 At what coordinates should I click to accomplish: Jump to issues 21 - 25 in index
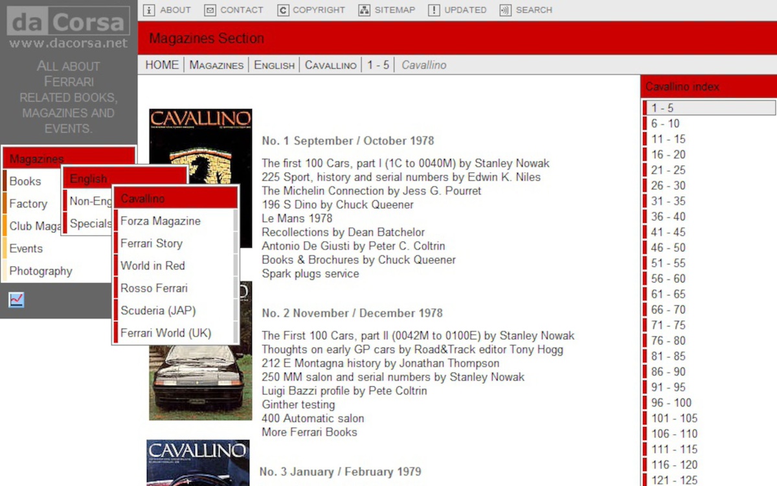pyautogui.click(x=709, y=170)
